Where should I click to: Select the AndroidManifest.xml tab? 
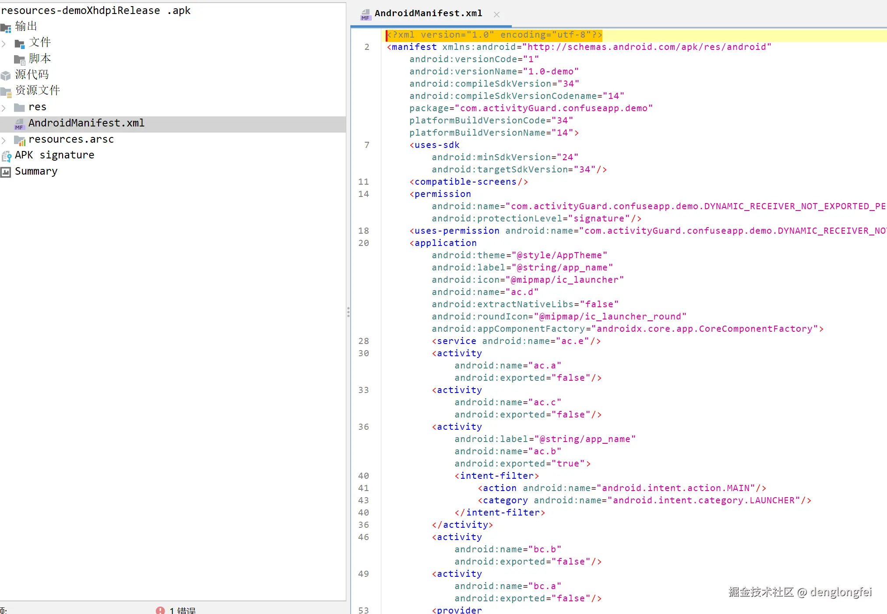428,14
